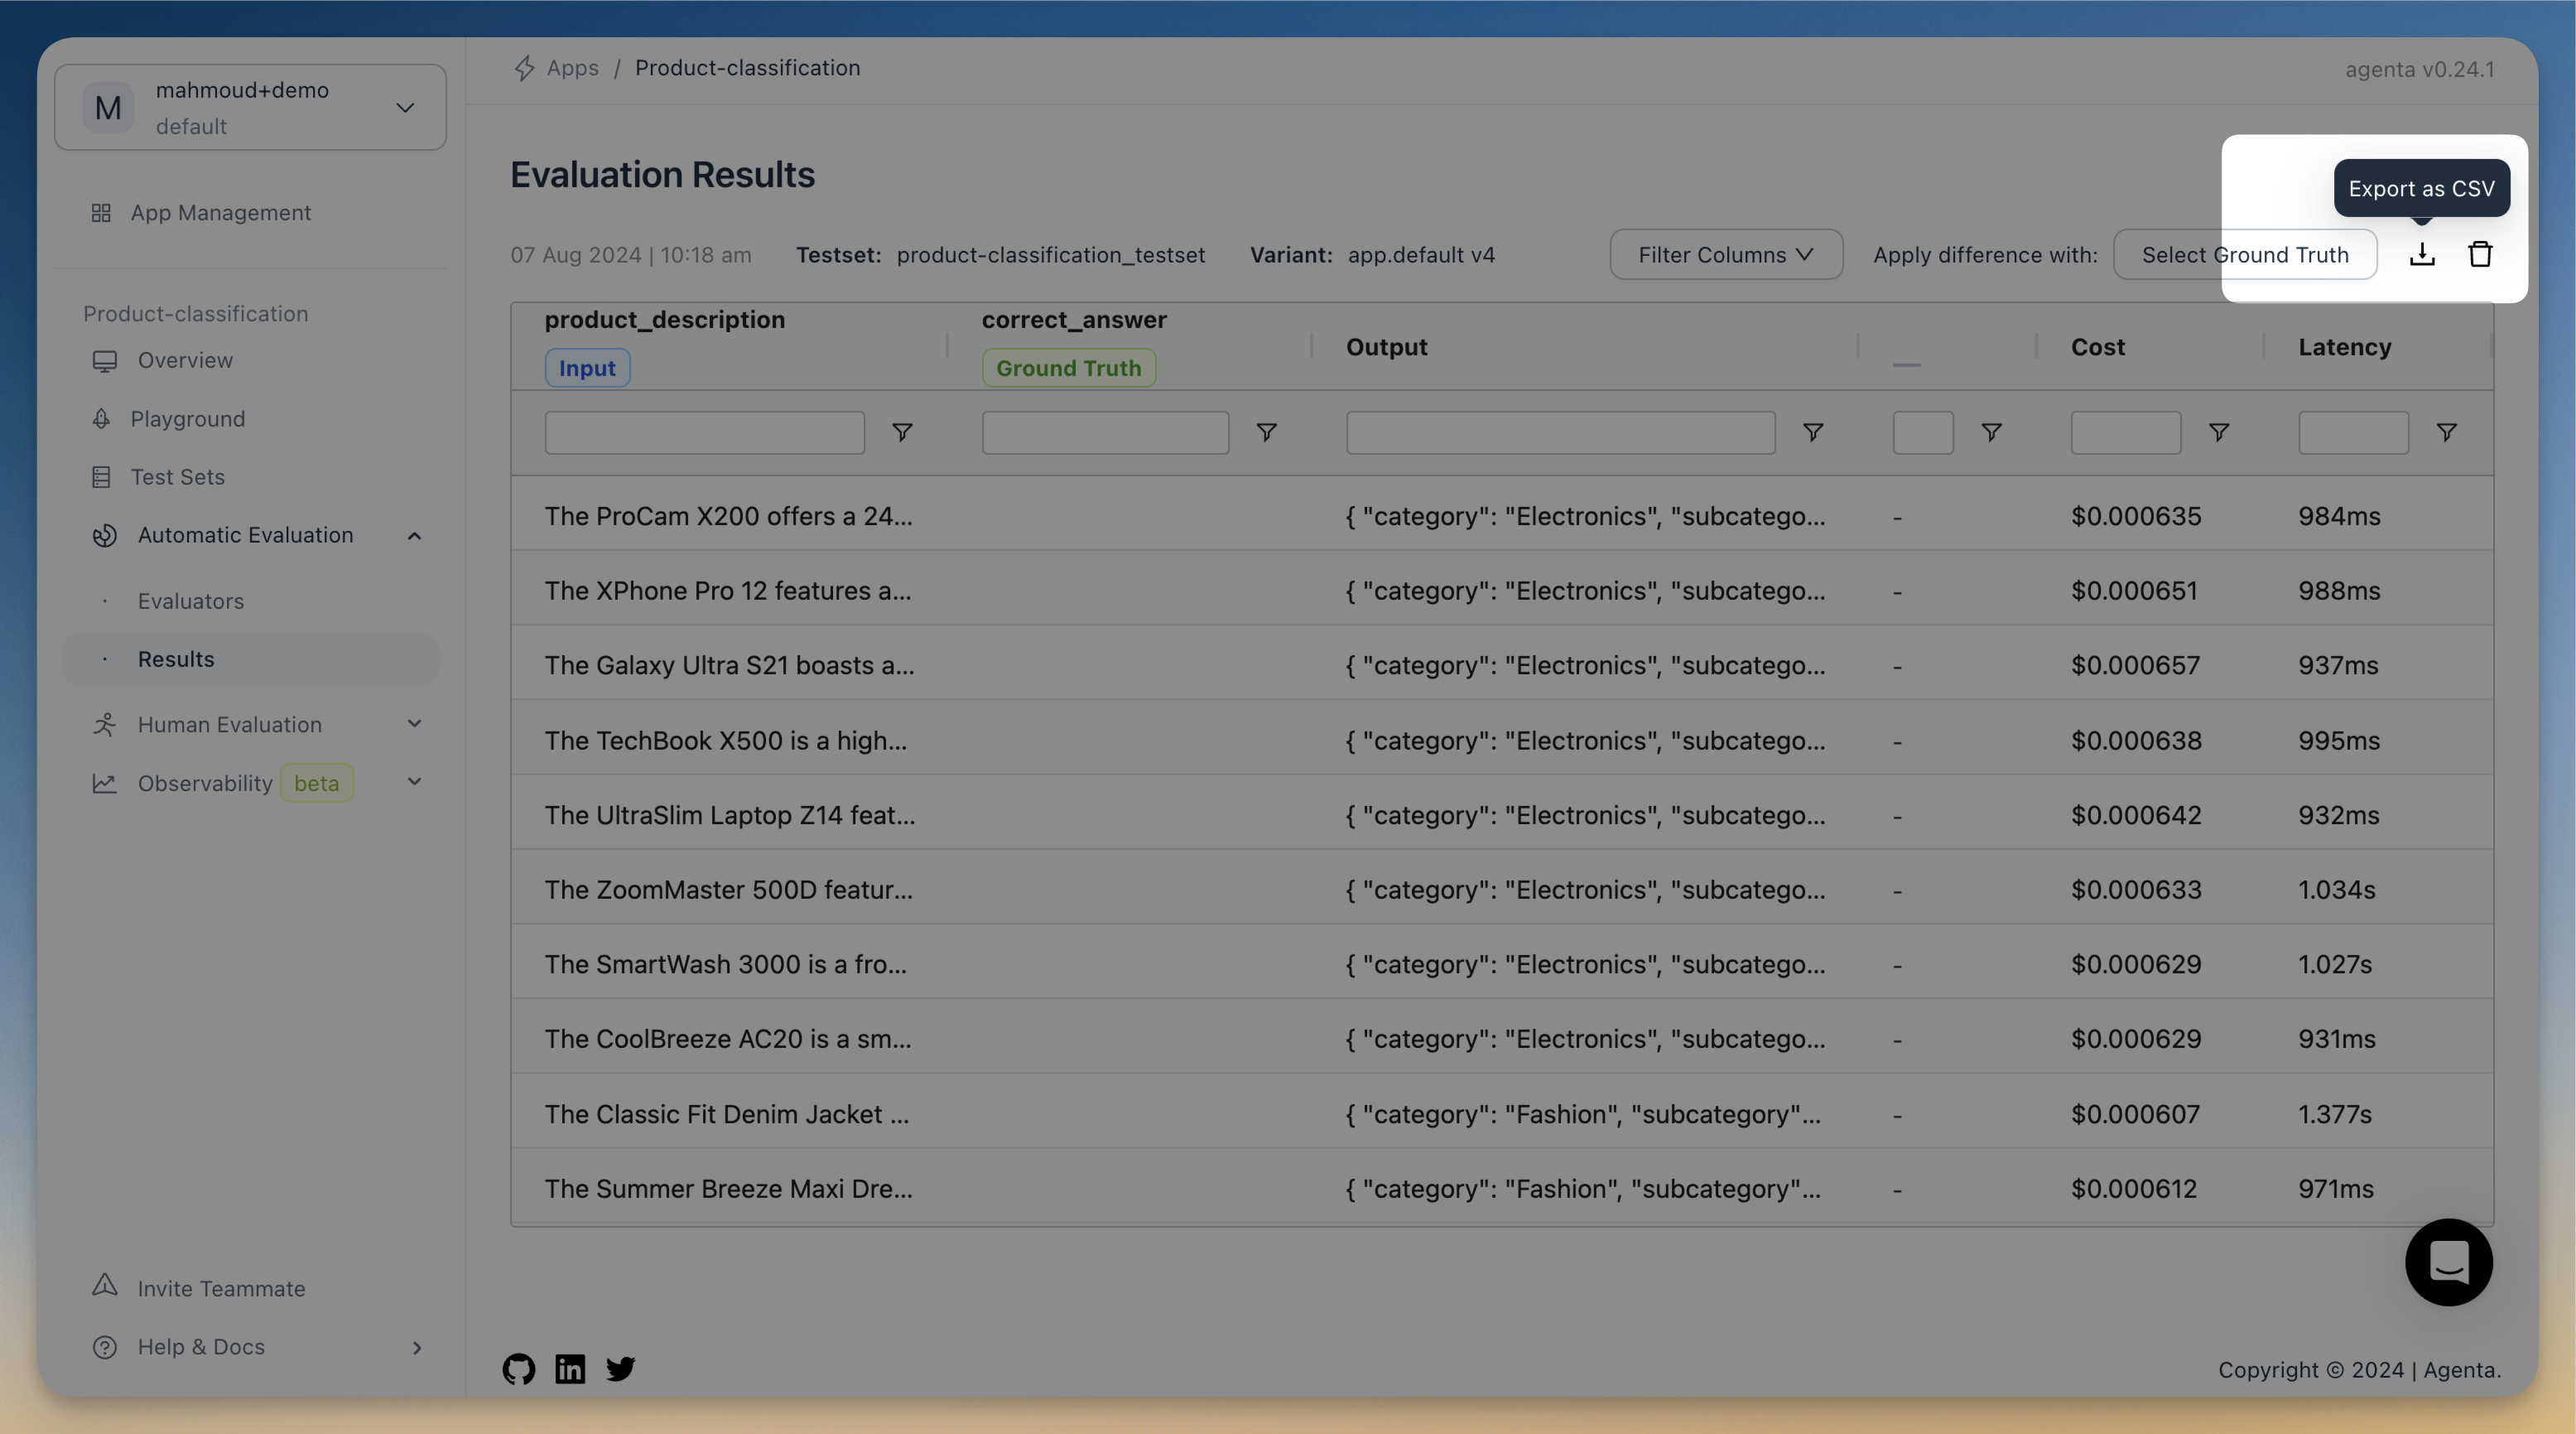2576x1434 pixels.
Task: Open the Select Ground Truth dropdown
Action: coord(2245,254)
